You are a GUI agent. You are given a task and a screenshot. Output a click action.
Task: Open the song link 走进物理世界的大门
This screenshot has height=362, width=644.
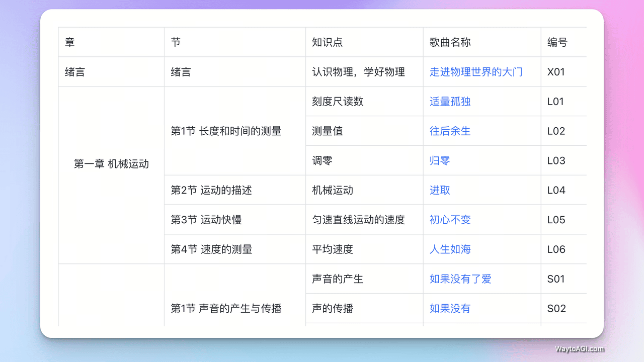tap(475, 72)
